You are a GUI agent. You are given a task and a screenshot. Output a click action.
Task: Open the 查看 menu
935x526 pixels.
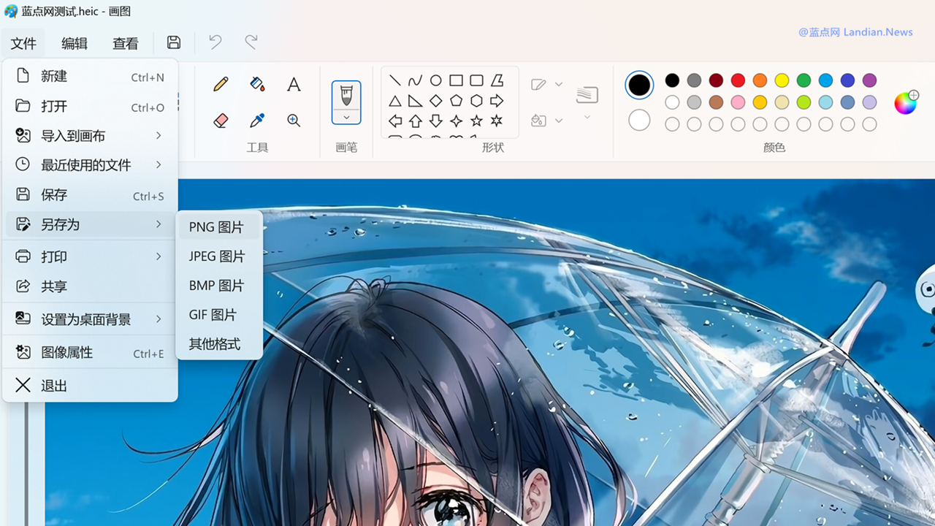[126, 44]
